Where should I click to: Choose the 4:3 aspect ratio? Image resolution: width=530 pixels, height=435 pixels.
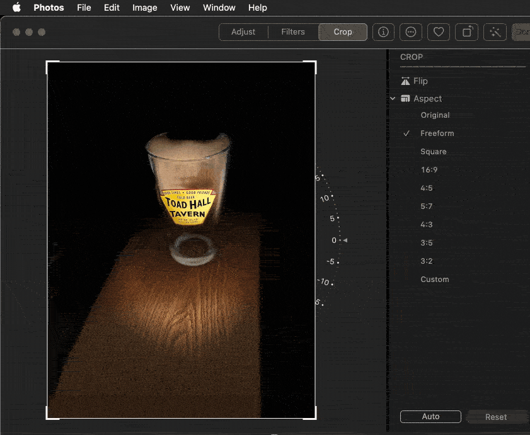point(427,225)
